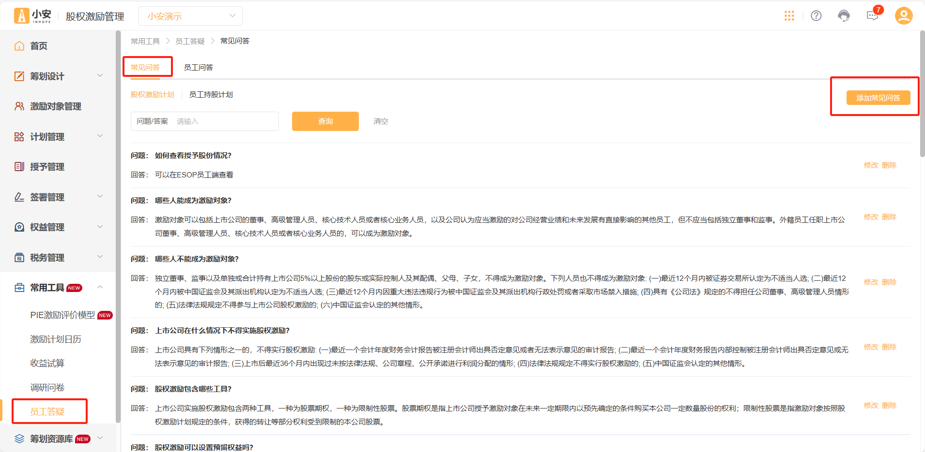Collapse the 常用工具 sidebar menu
The height and width of the screenshot is (452, 925).
pos(100,287)
